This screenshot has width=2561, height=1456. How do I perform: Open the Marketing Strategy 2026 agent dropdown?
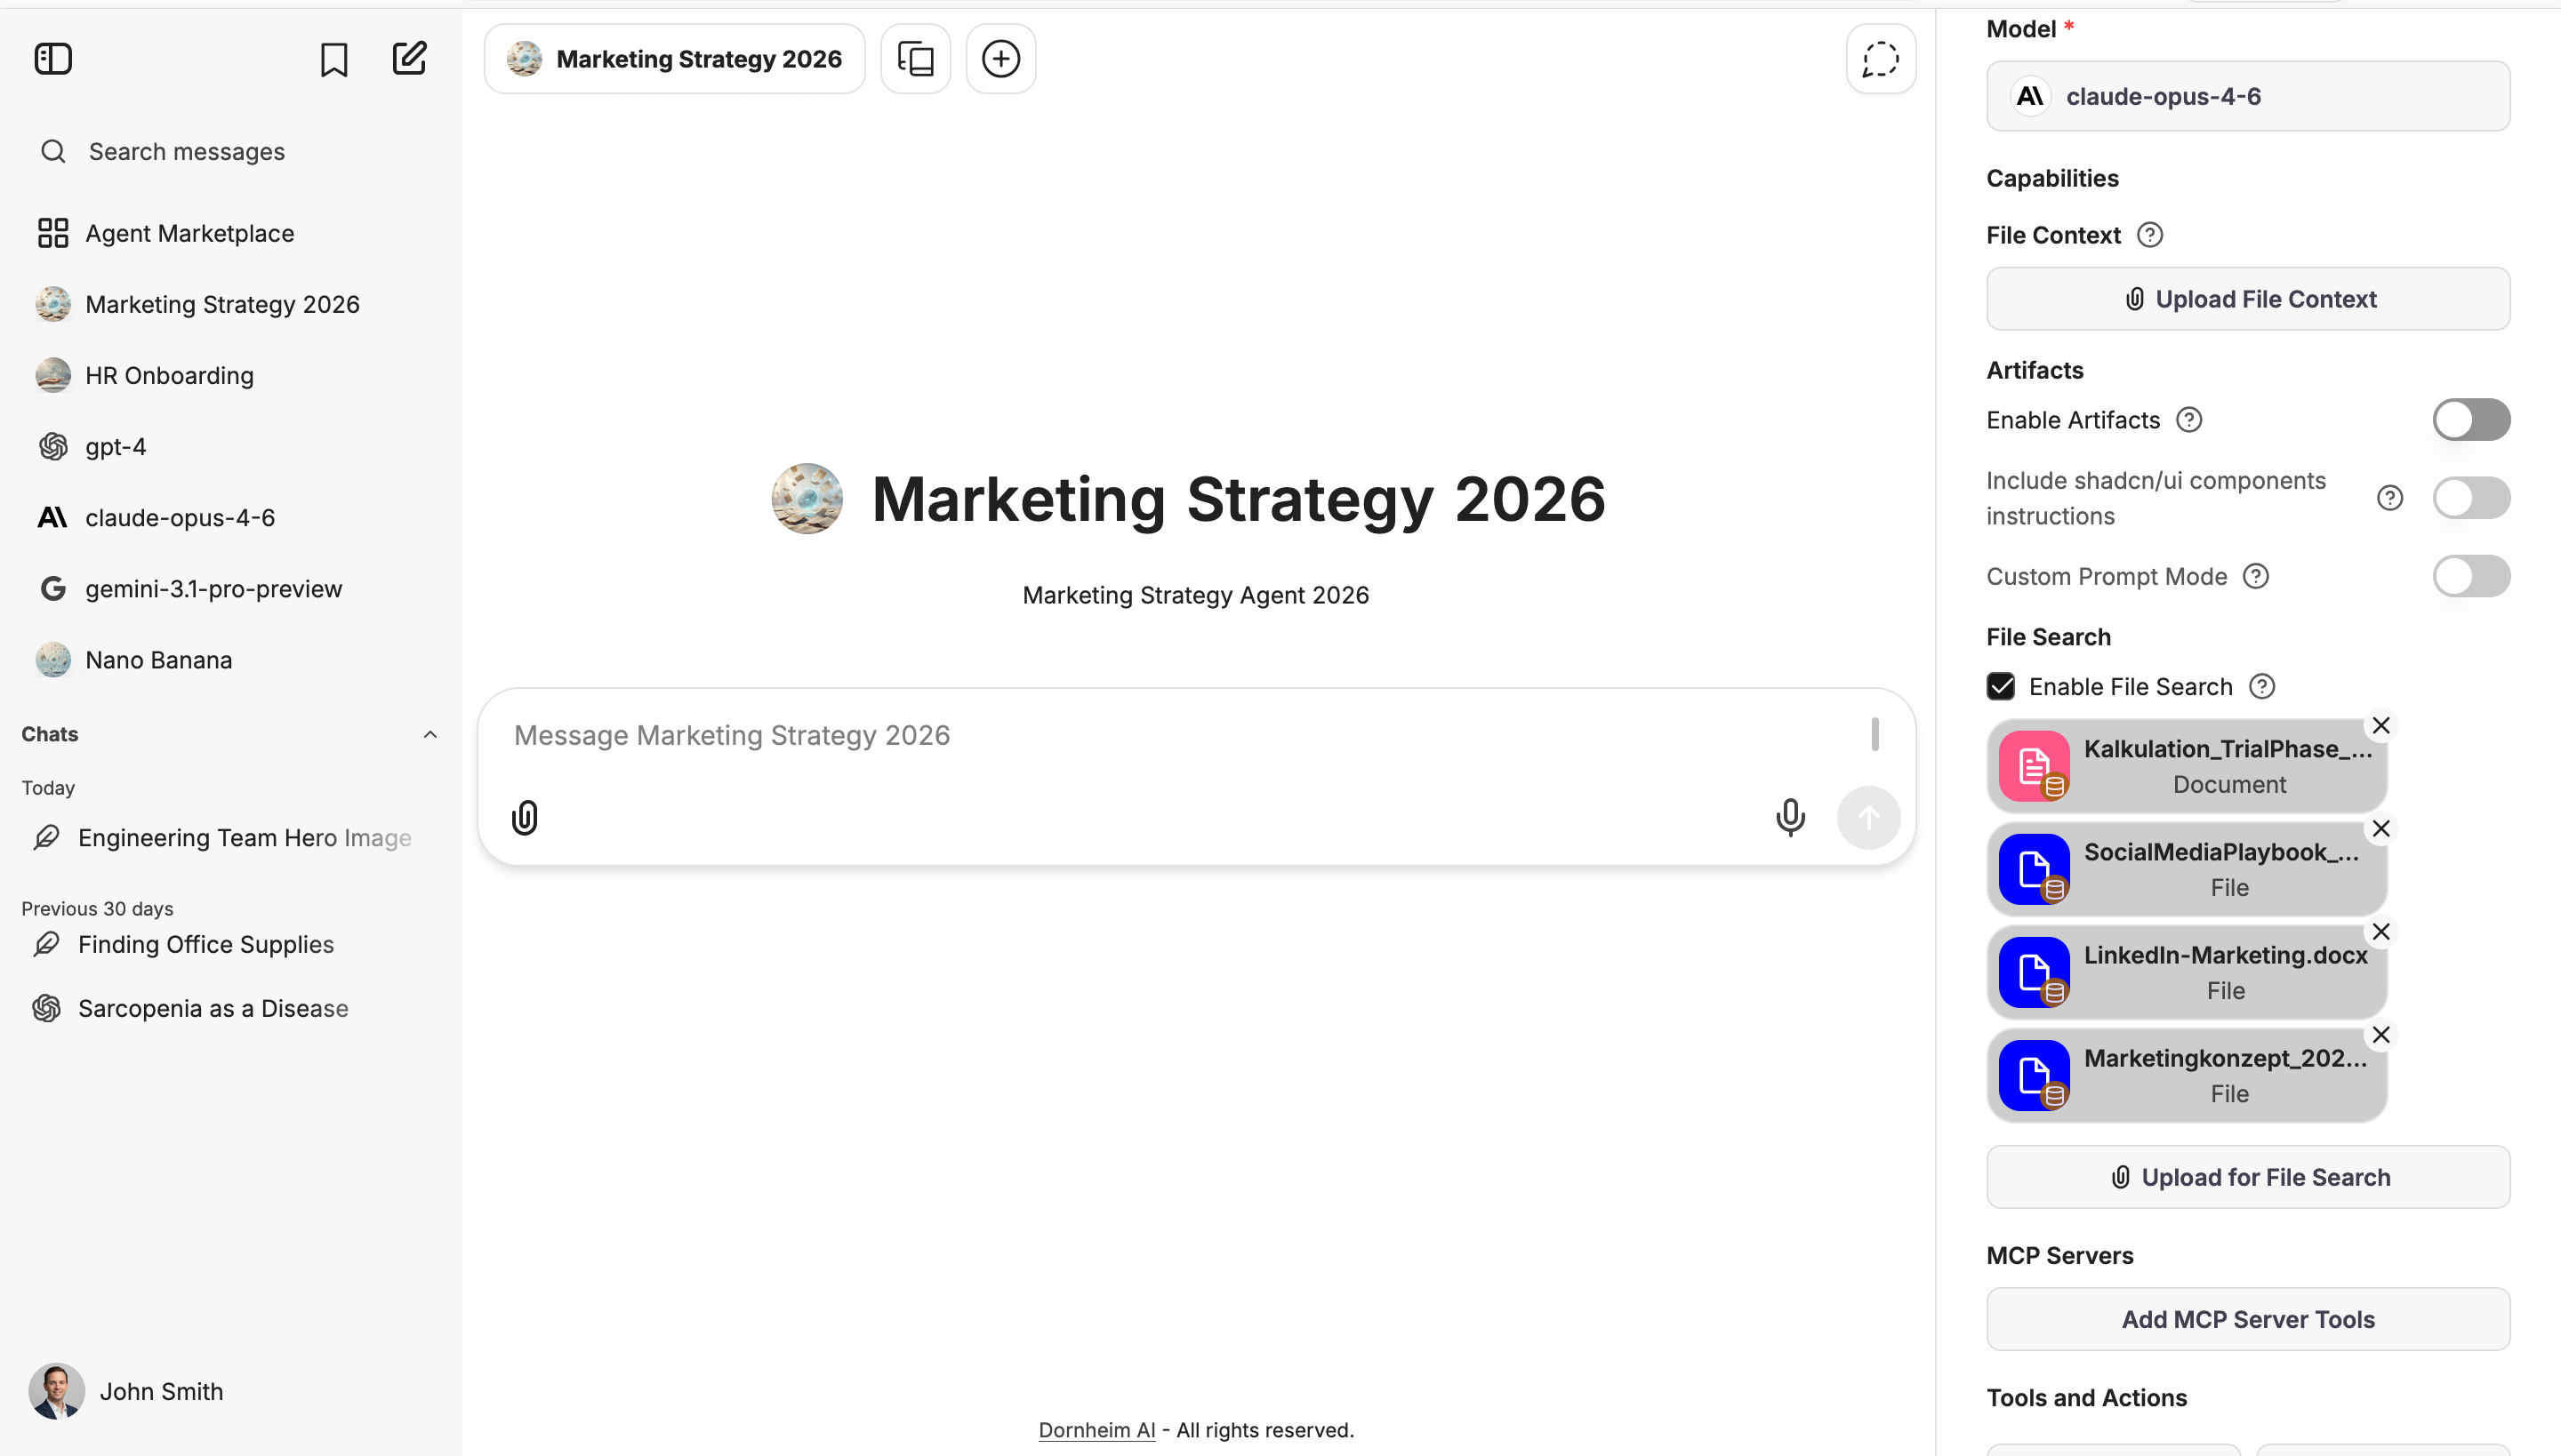(674, 59)
